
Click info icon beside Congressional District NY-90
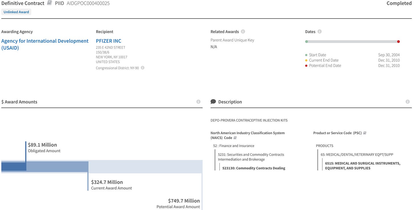coord(143,68)
